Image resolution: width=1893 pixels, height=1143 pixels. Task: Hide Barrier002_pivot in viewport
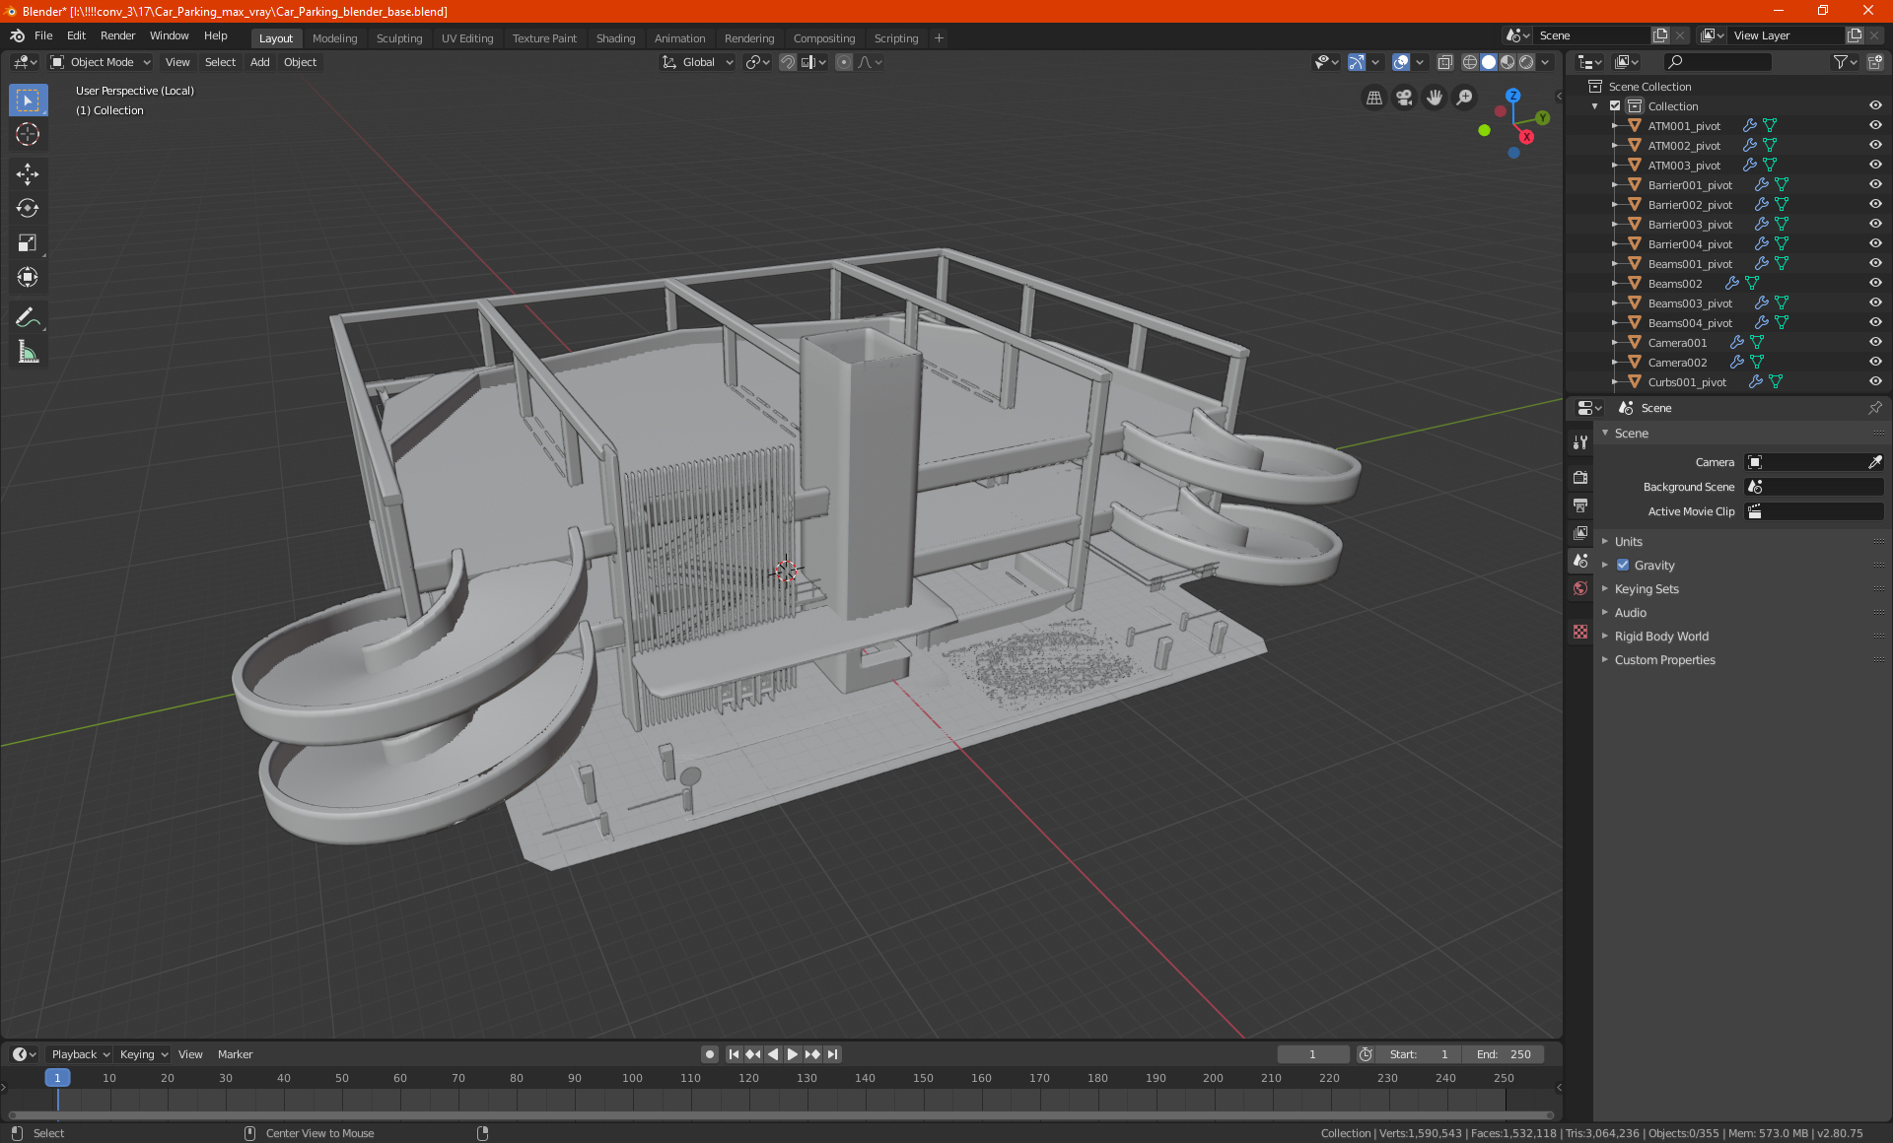1875,205
